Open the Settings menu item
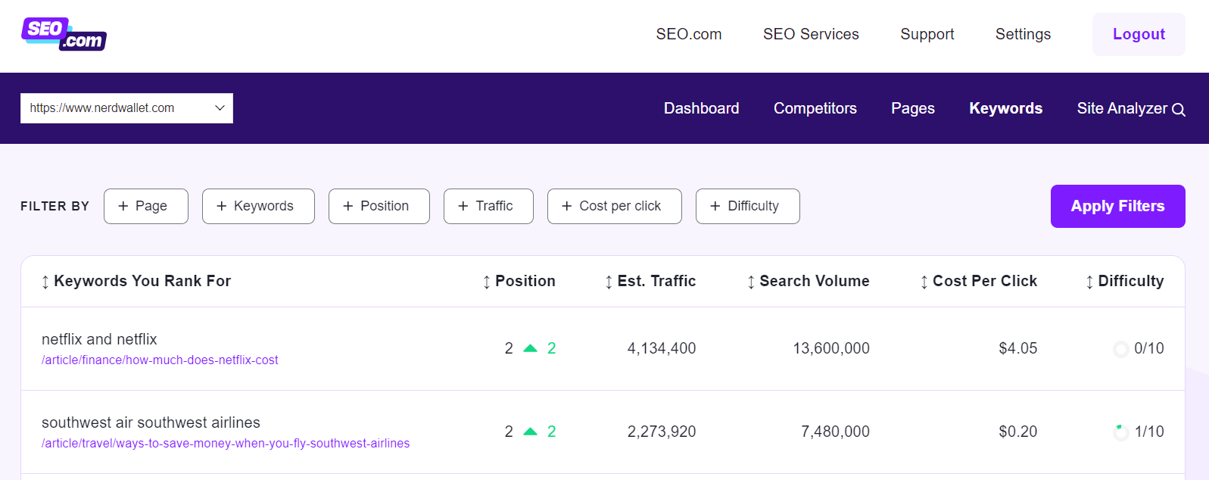The height and width of the screenshot is (480, 1209). point(1023,34)
